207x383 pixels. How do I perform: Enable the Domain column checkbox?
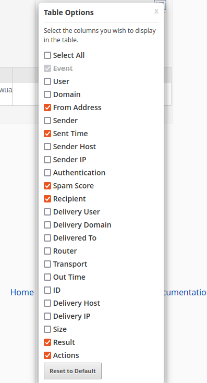[x=47, y=94]
